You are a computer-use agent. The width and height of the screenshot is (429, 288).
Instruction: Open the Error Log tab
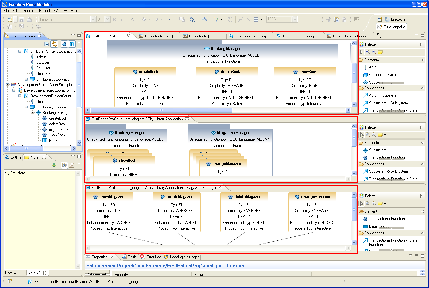[151, 257]
